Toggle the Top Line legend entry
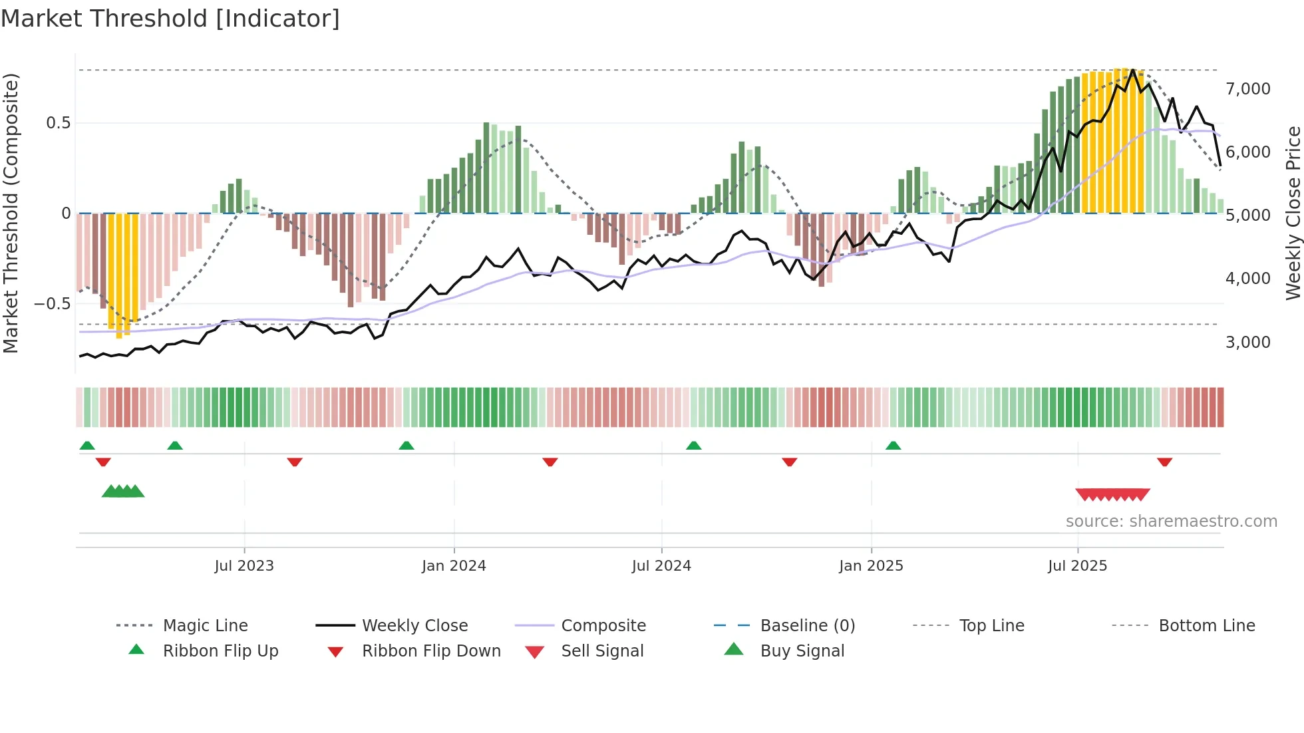 991,626
